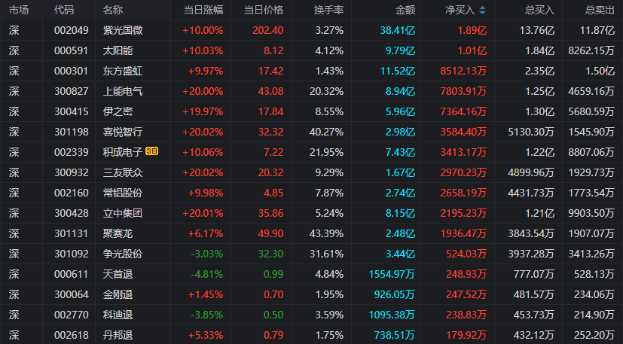Click 立中集团 amount 8.15亿
This screenshot has height=344, width=623.
tap(401, 213)
